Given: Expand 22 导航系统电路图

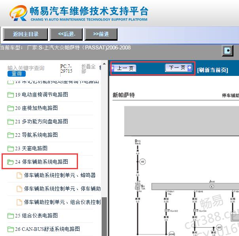Looking at the screenshot, I should 36,135.
